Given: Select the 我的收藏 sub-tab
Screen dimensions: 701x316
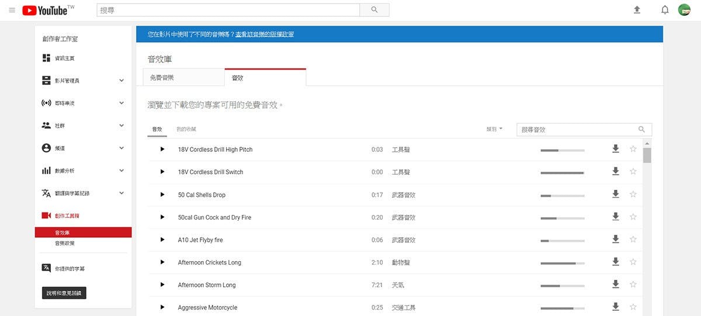Looking at the screenshot, I should (x=186, y=129).
